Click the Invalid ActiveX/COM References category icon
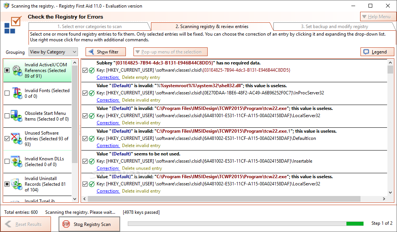 click(17, 71)
